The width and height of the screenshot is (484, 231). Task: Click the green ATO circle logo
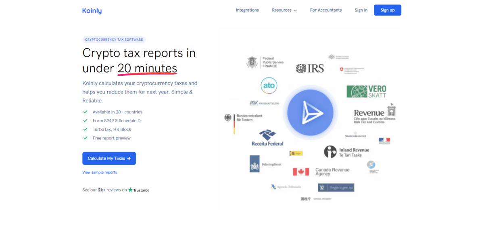(269, 86)
